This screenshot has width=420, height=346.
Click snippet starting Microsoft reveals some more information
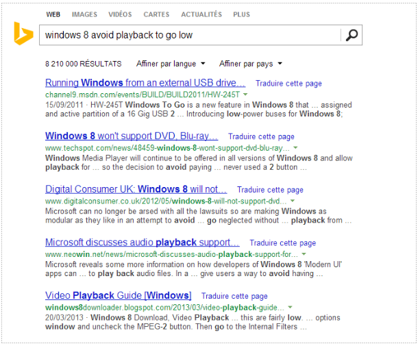(x=193, y=269)
